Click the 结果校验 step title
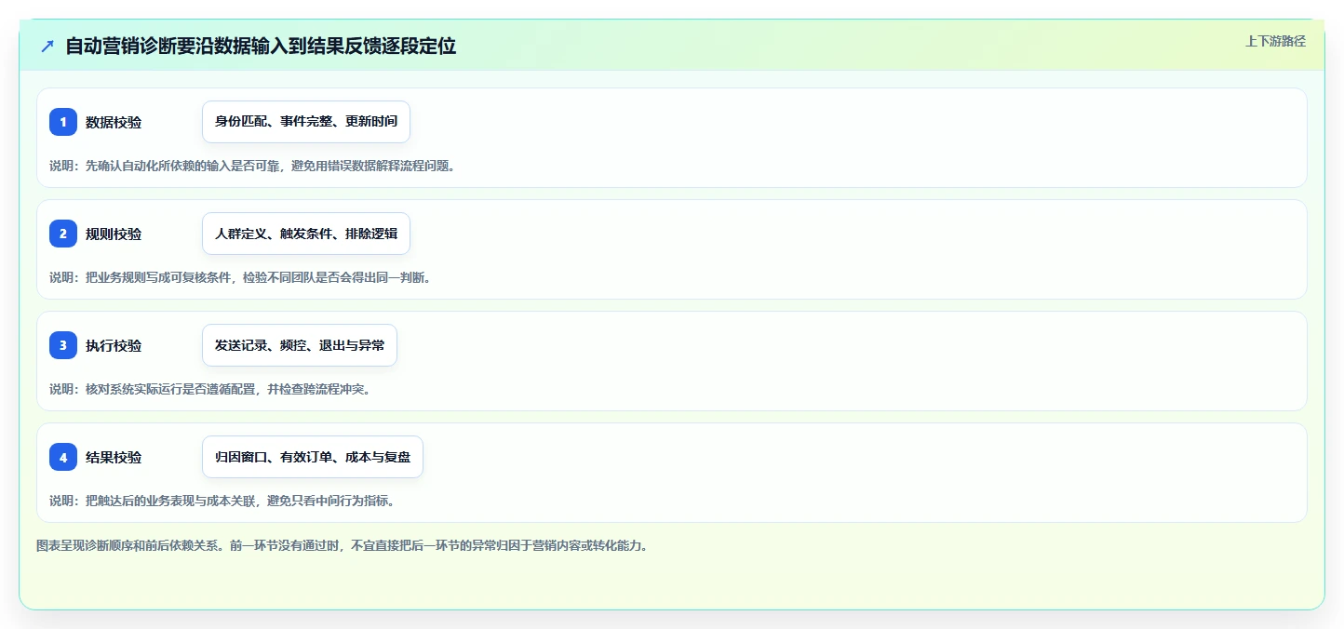Viewport: 1344px width, 629px height. [x=114, y=457]
